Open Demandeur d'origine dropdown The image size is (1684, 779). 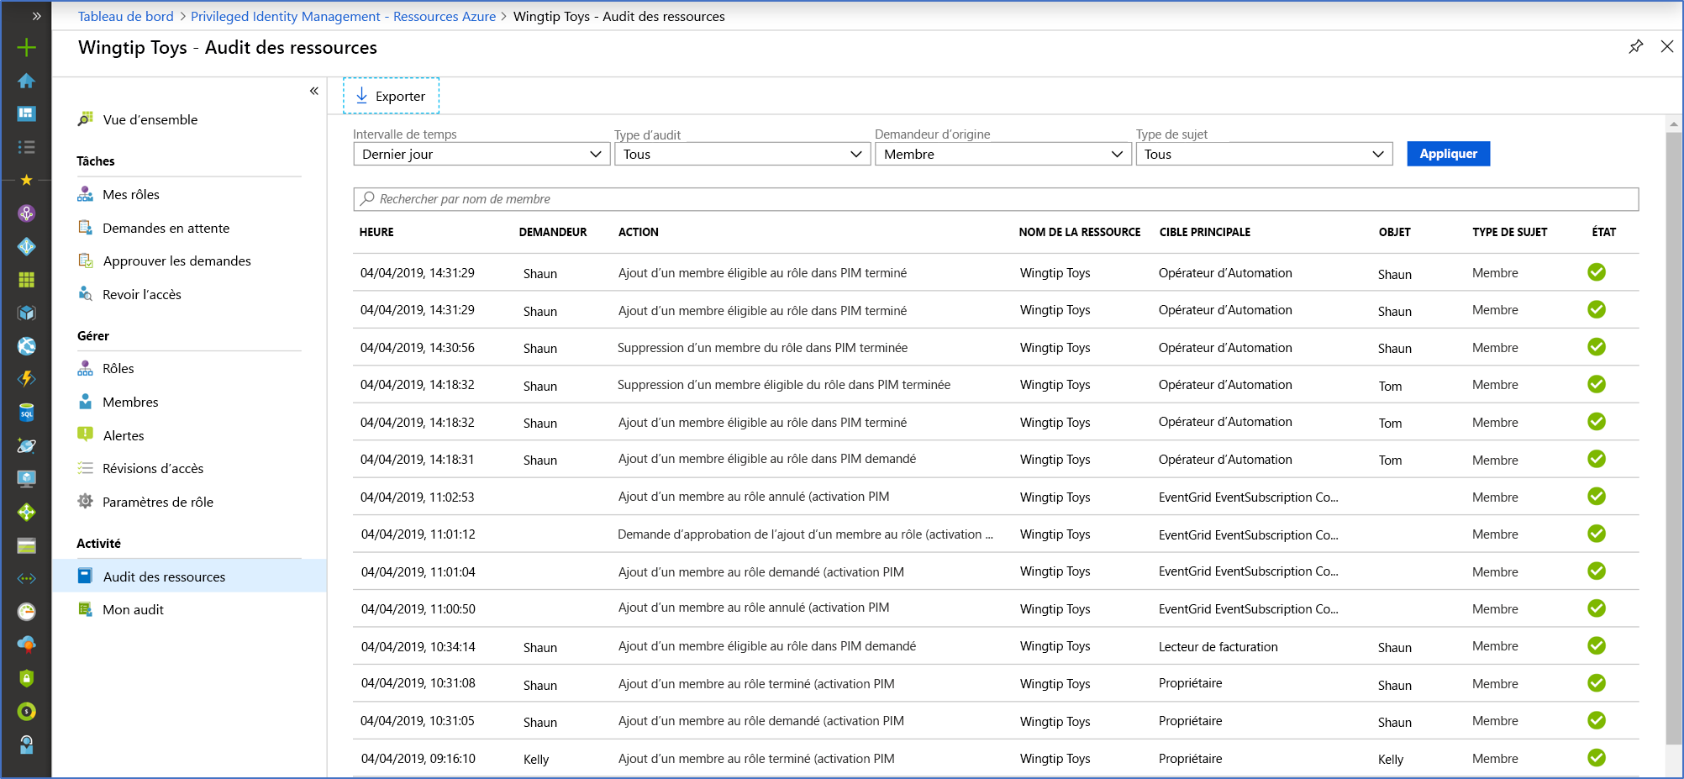1003,154
